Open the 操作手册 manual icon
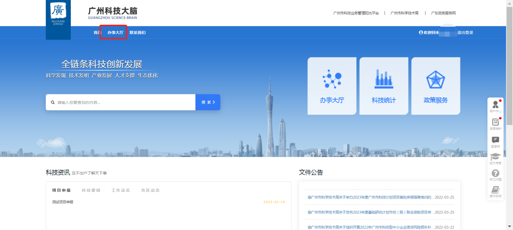The image size is (513, 230). click(x=495, y=192)
